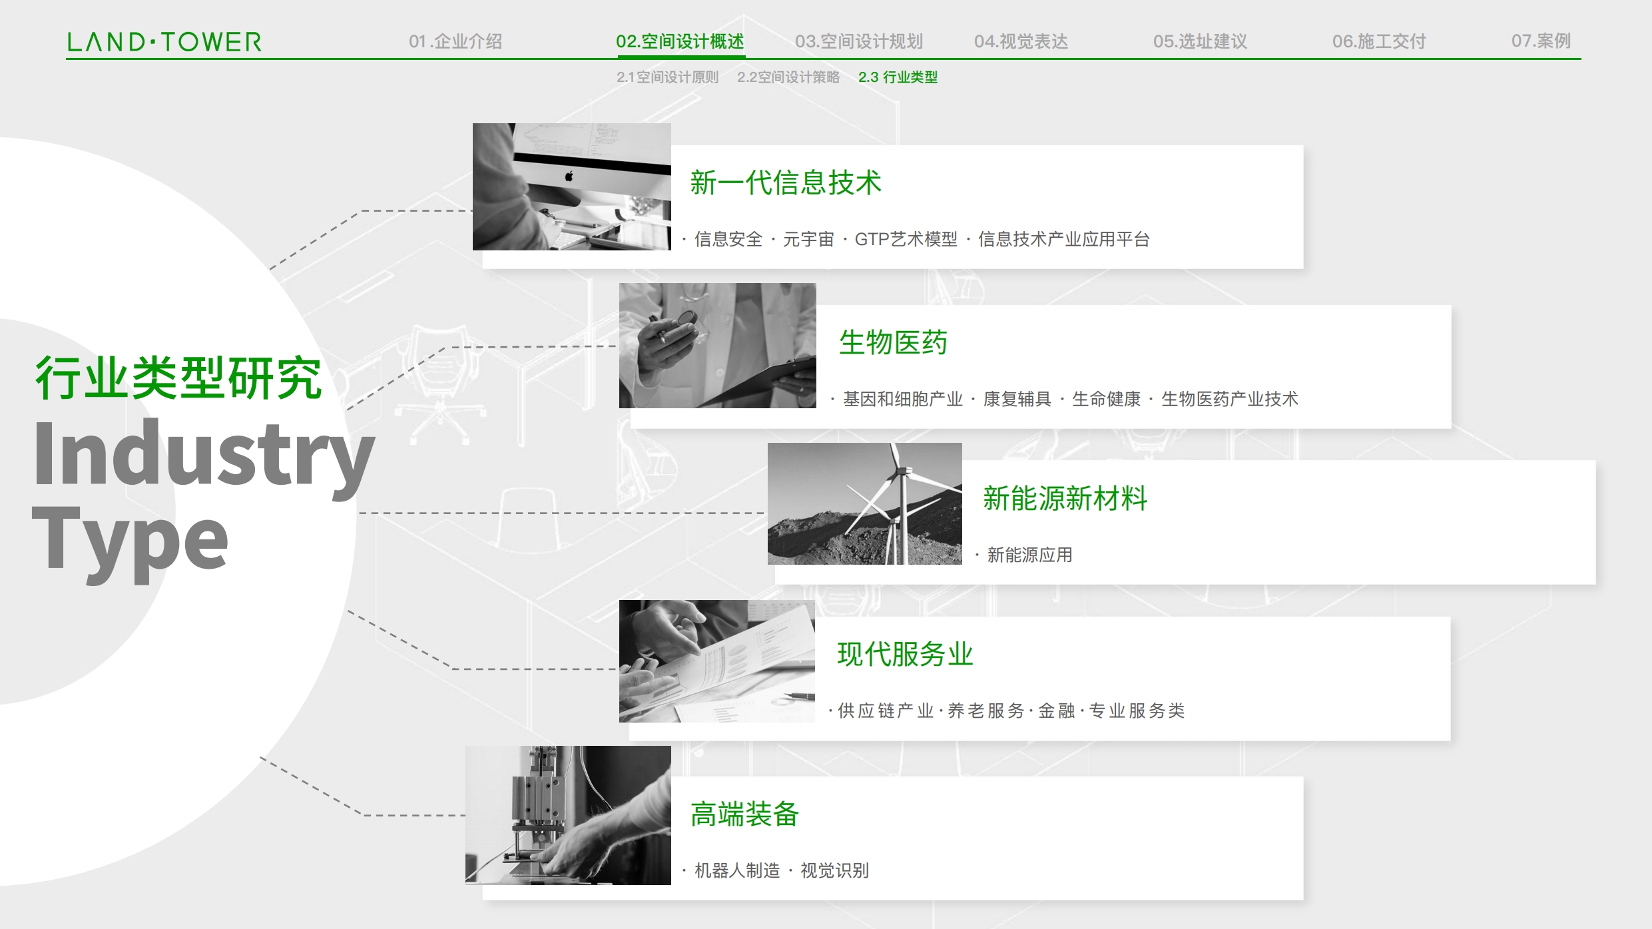
Task: Click the 供应链产业 bullet item
Action: (886, 711)
